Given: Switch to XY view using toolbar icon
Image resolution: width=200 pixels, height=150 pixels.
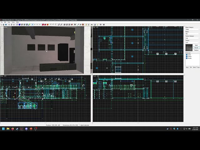Looking at the screenshot, I should pyautogui.click(x=35, y=24).
